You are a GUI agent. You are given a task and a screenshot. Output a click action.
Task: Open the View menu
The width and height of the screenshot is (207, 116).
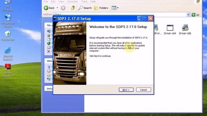[61, 2]
